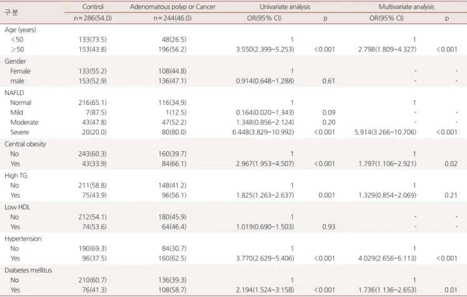Click the odds ratio '3.770(2.629~5.406)'
This screenshot has width=467, height=297.
(x=265, y=258)
